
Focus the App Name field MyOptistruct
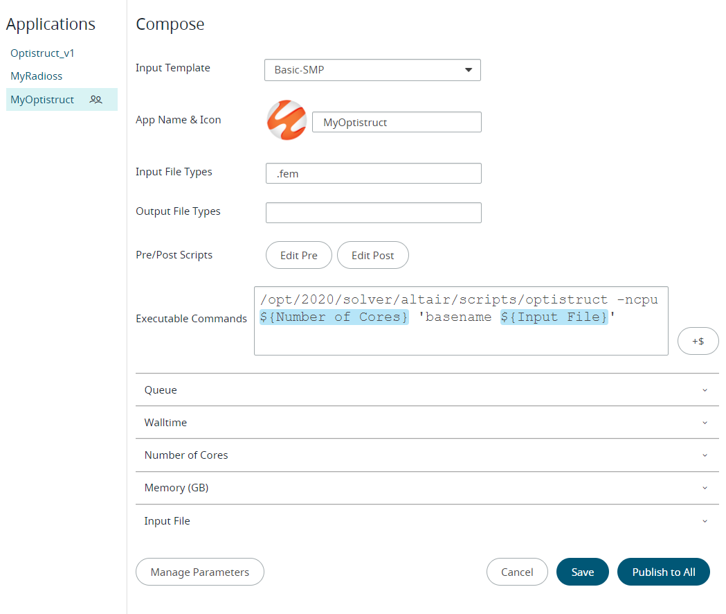pos(397,122)
